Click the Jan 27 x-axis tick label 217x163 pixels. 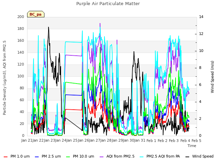(x=95, y=140)
